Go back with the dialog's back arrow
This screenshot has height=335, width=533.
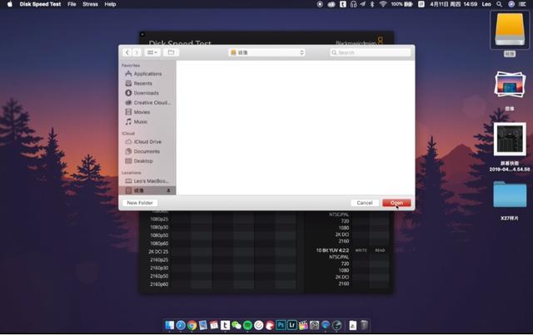(x=127, y=52)
